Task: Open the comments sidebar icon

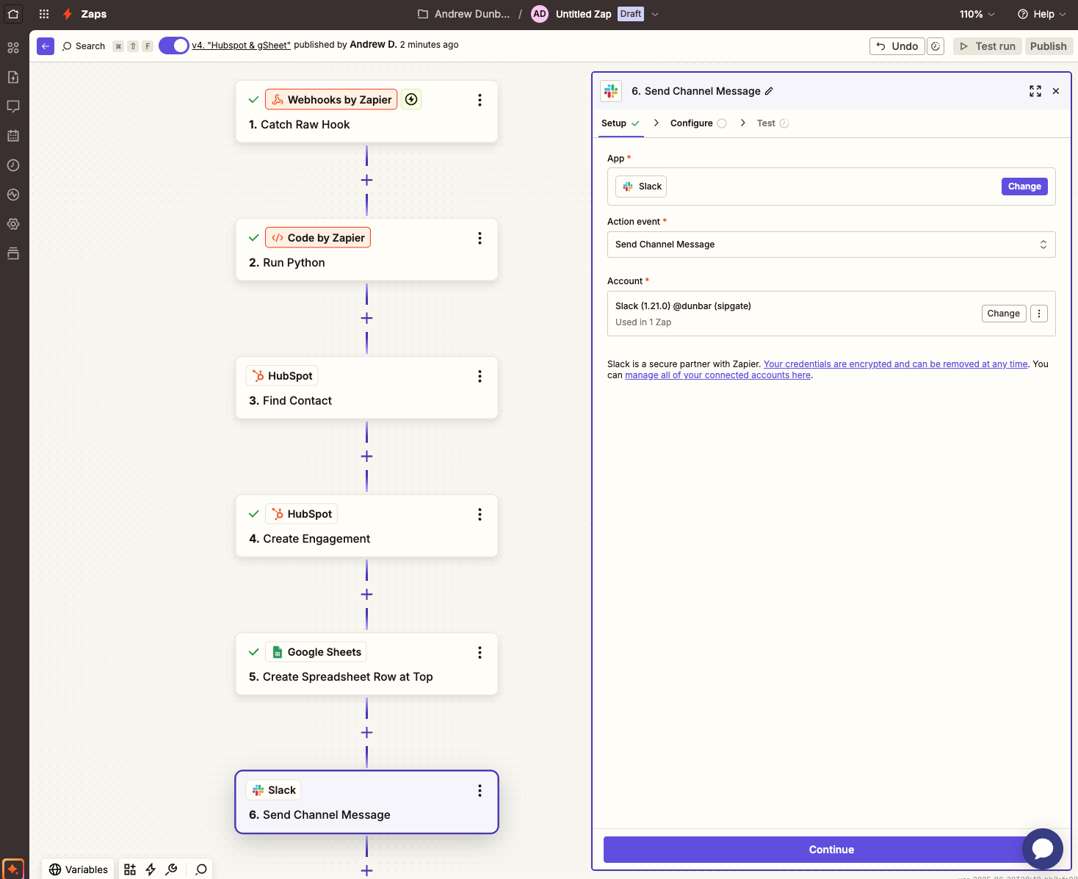Action: point(13,106)
